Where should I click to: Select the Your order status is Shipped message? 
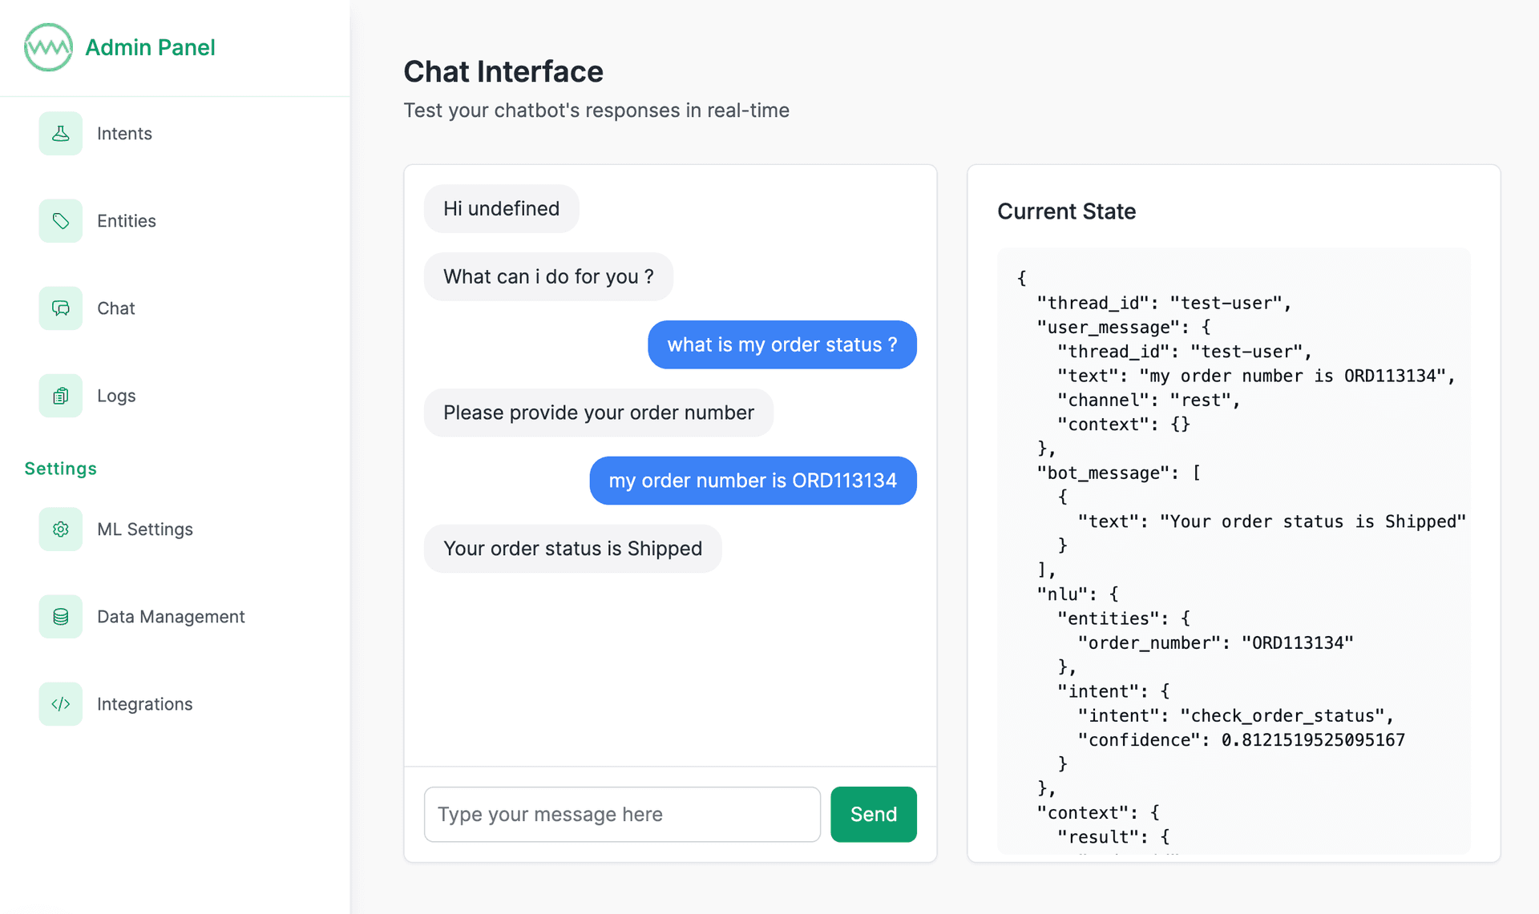tap(573, 549)
